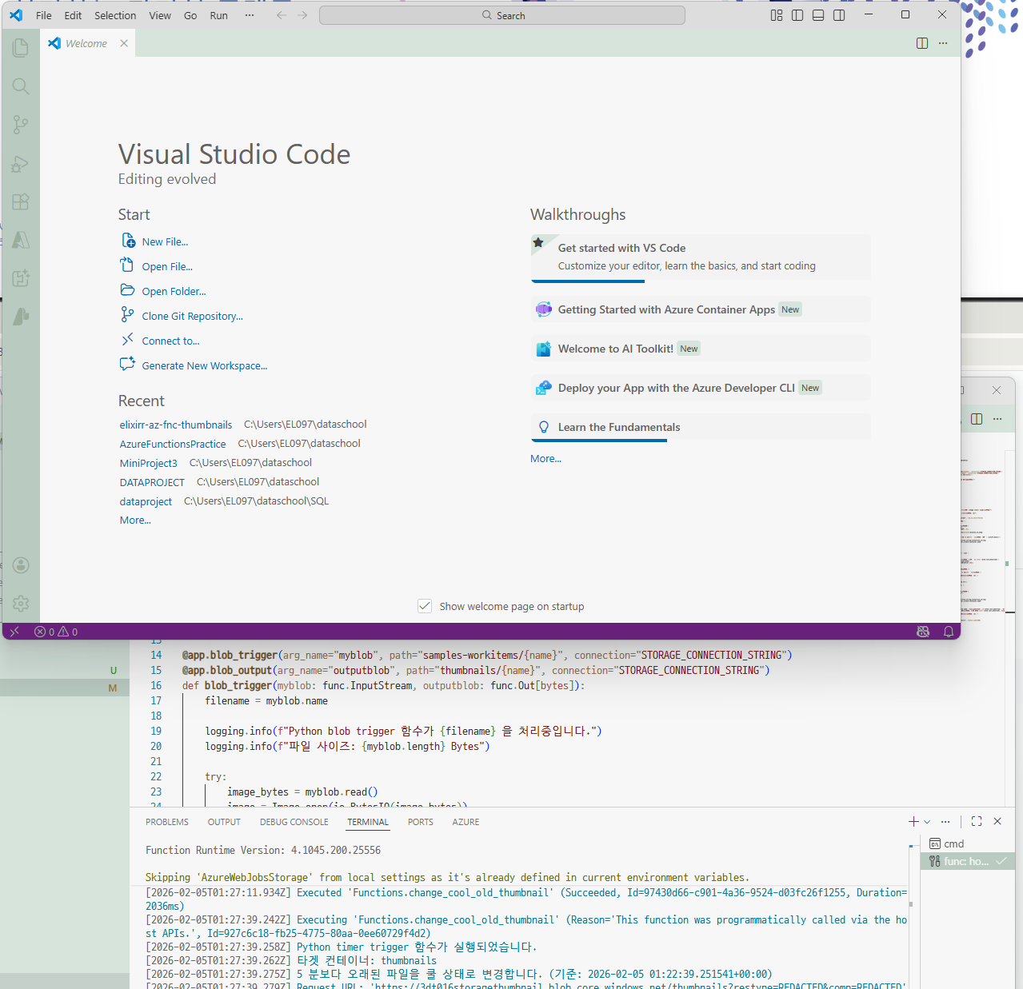Toggle Show welcome page on startup checkbox
The width and height of the screenshot is (1023, 989).
tap(425, 606)
